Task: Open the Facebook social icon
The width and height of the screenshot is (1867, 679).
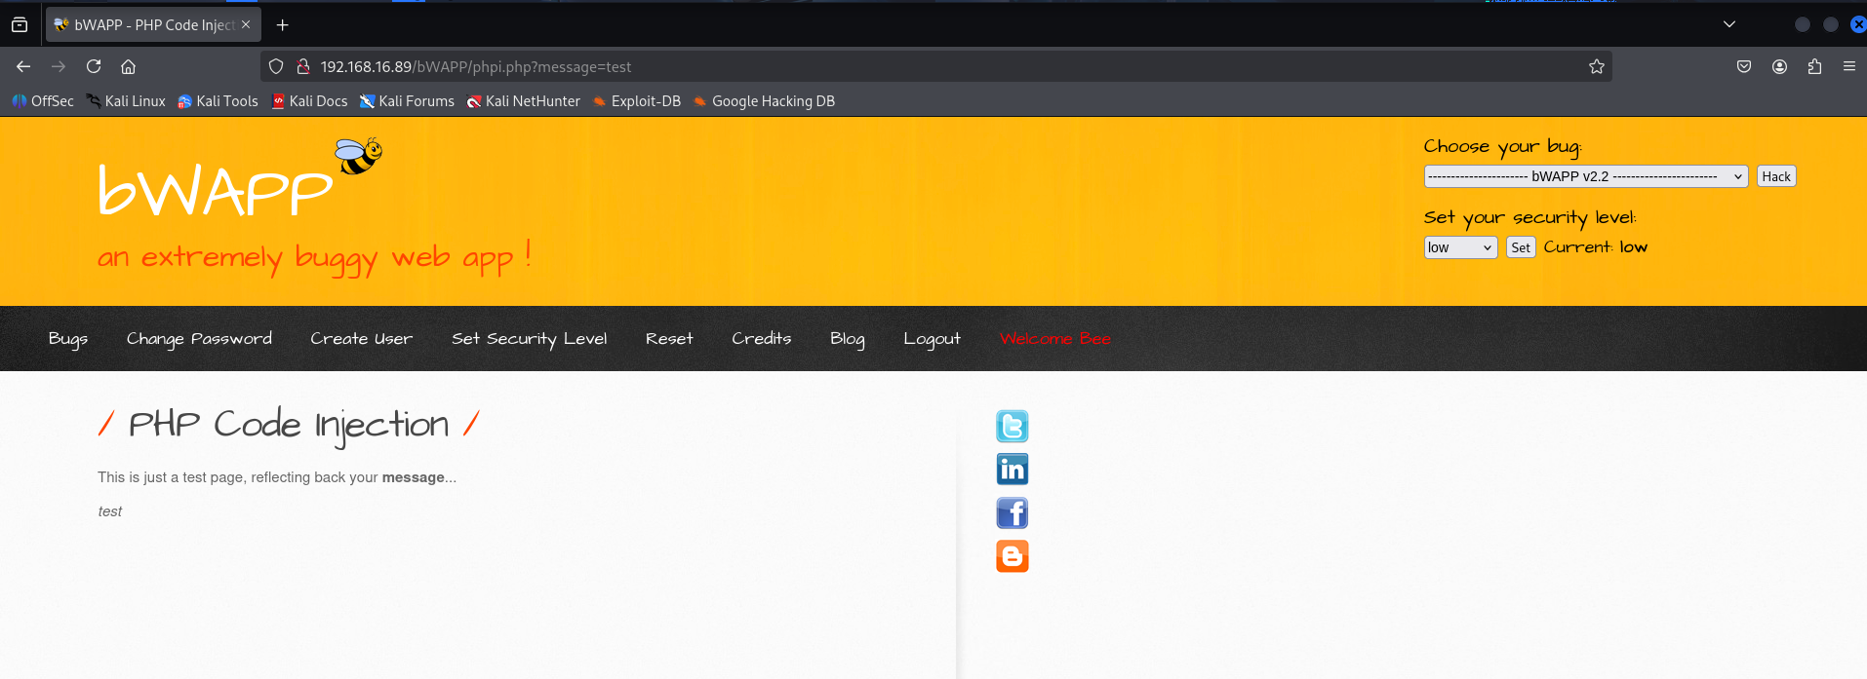Action: (1012, 513)
